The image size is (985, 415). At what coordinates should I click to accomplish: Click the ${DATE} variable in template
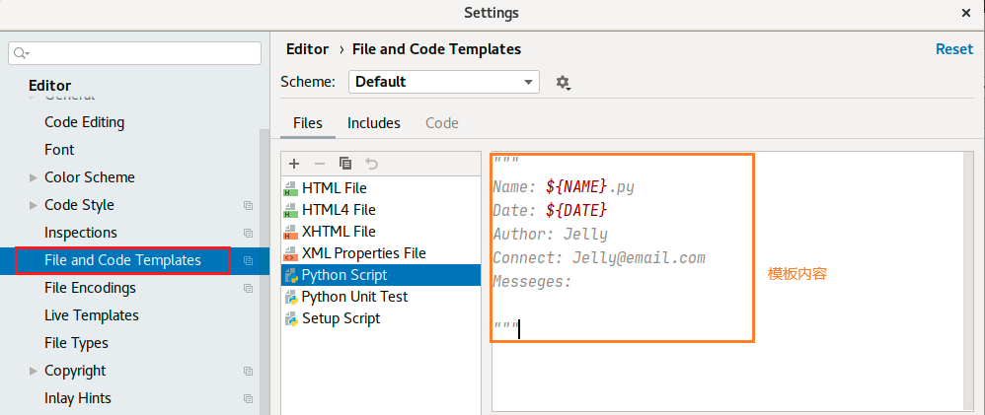(576, 210)
